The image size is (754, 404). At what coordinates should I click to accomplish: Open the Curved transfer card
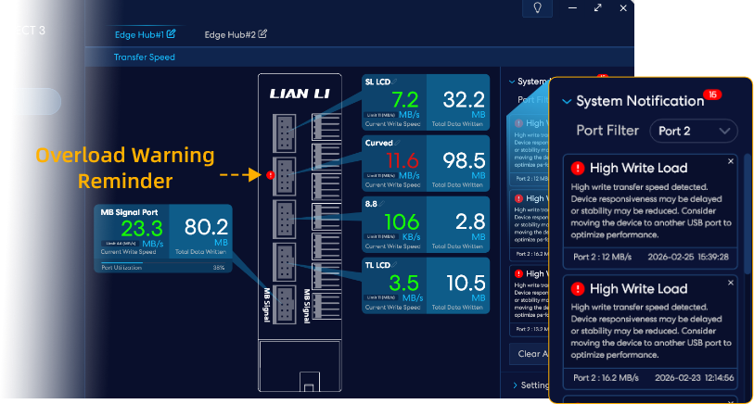tap(426, 163)
